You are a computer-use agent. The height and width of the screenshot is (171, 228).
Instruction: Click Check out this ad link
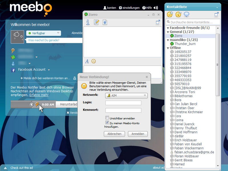pyautogui.click(x=22, y=168)
